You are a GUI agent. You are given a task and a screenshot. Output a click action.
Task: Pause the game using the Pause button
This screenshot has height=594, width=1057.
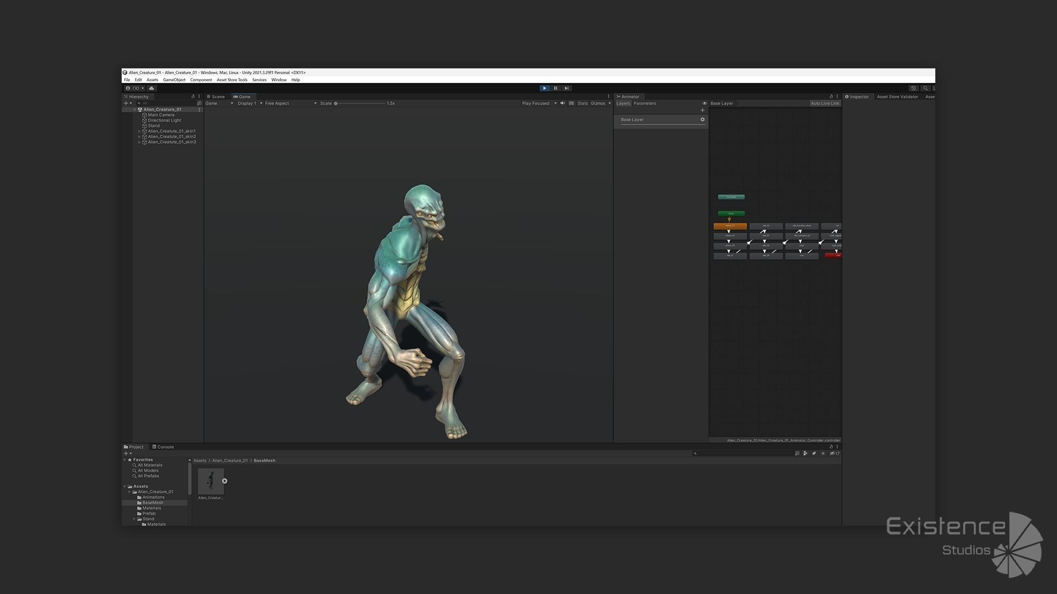click(x=555, y=88)
